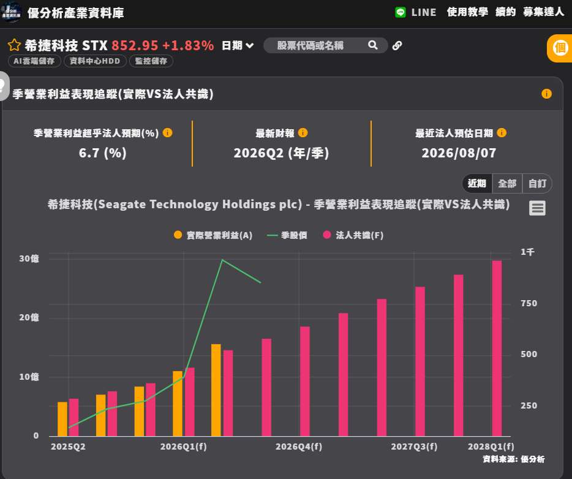Viewport: 572px width, 479px height.
Task: Click the 2026Q2 (年/季) value
Action: pos(281,153)
